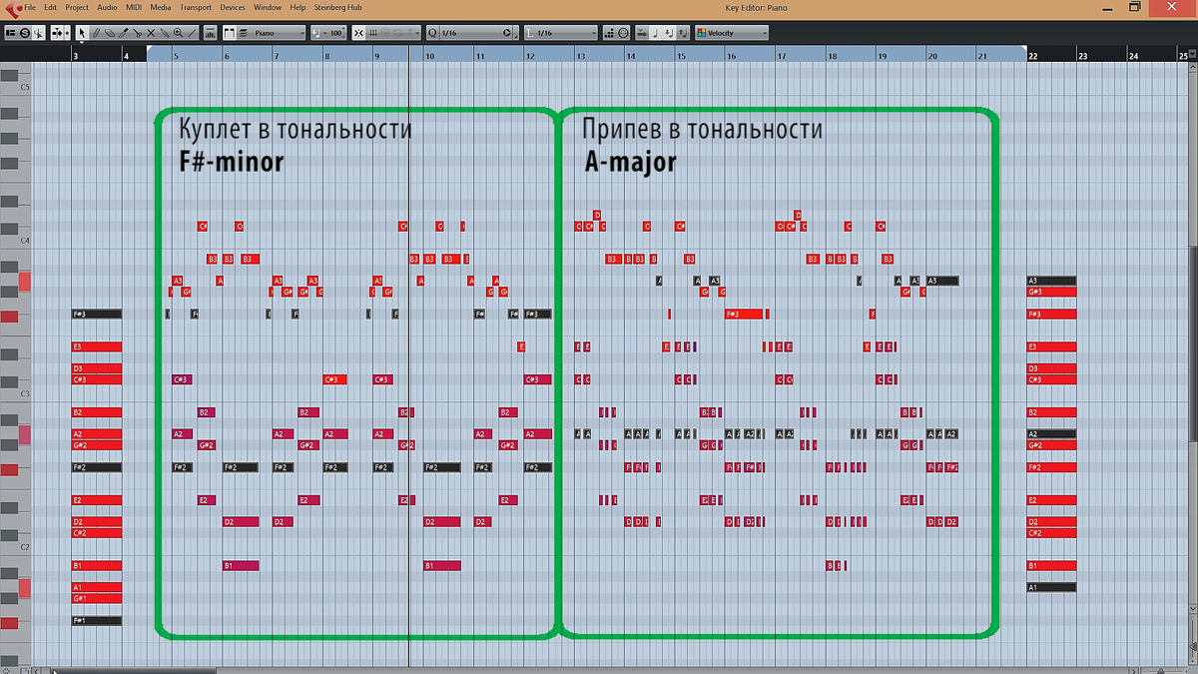Click Edit Active Part Only icon

[244, 33]
